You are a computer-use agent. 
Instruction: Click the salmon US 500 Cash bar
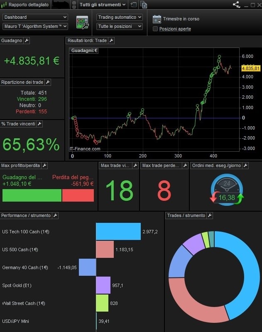tap(105, 250)
